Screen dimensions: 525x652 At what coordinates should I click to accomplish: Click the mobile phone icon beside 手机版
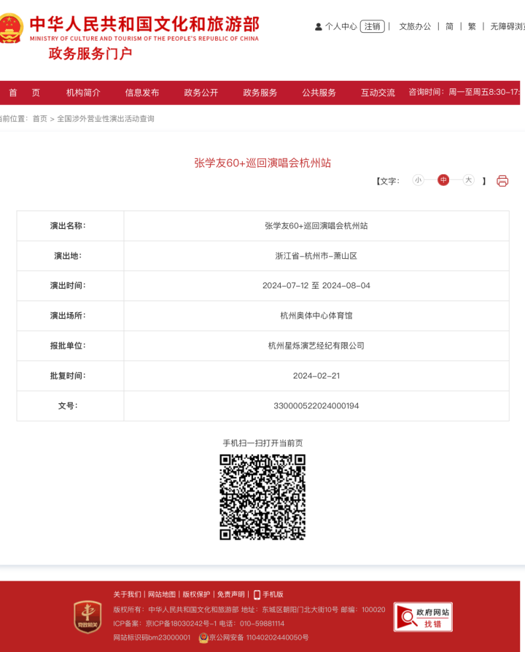257,594
